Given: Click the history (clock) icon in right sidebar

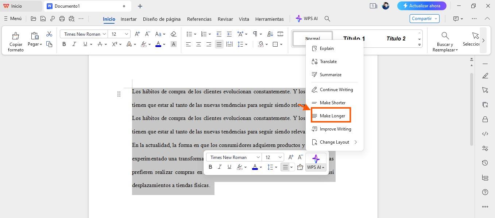Looking at the screenshot, I should (485, 163).
